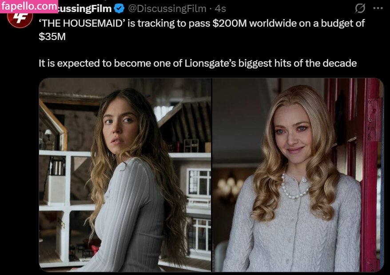
Task: Click the divider between the two photos
Action: [212, 175]
